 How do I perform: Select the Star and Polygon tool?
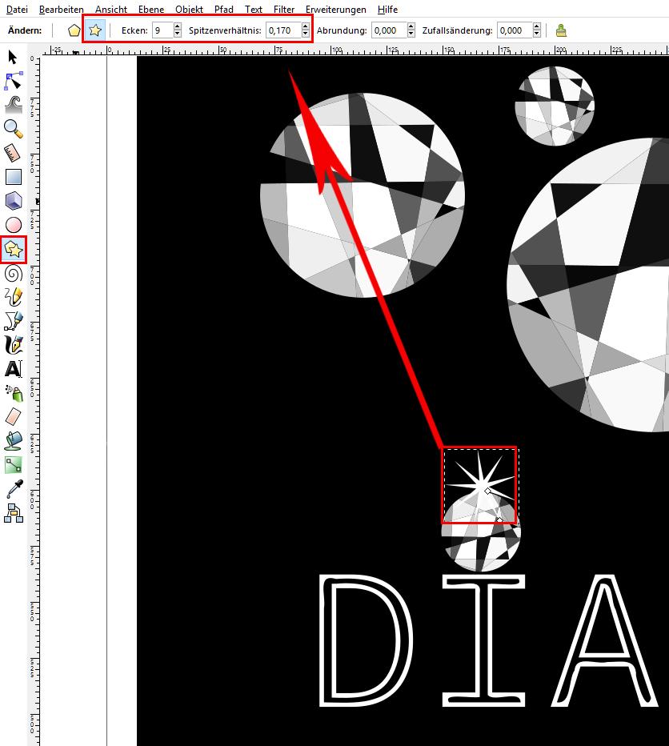pos(14,249)
